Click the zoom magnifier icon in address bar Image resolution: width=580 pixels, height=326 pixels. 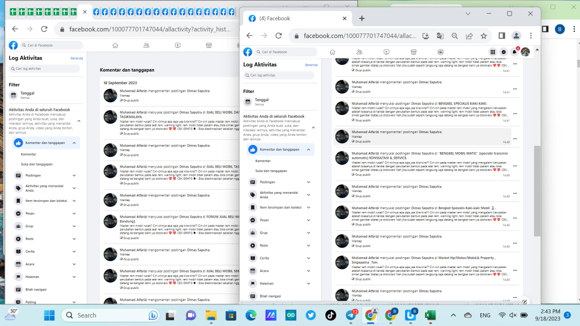pyautogui.click(x=454, y=36)
